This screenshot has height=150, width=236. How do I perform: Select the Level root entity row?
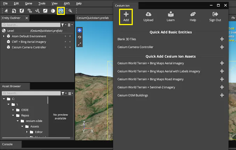37,31
